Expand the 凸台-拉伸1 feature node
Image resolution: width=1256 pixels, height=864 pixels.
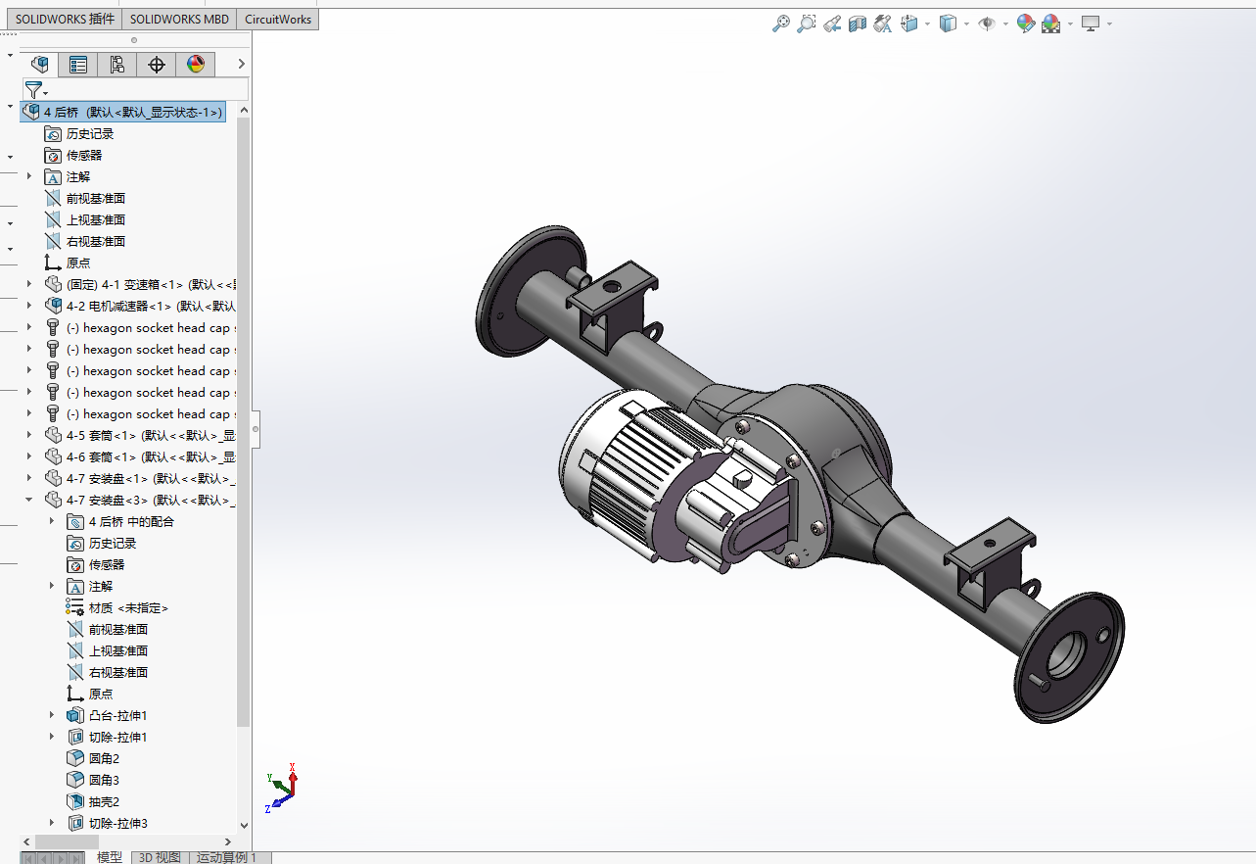pyautogui.click(x=52, y=715)
